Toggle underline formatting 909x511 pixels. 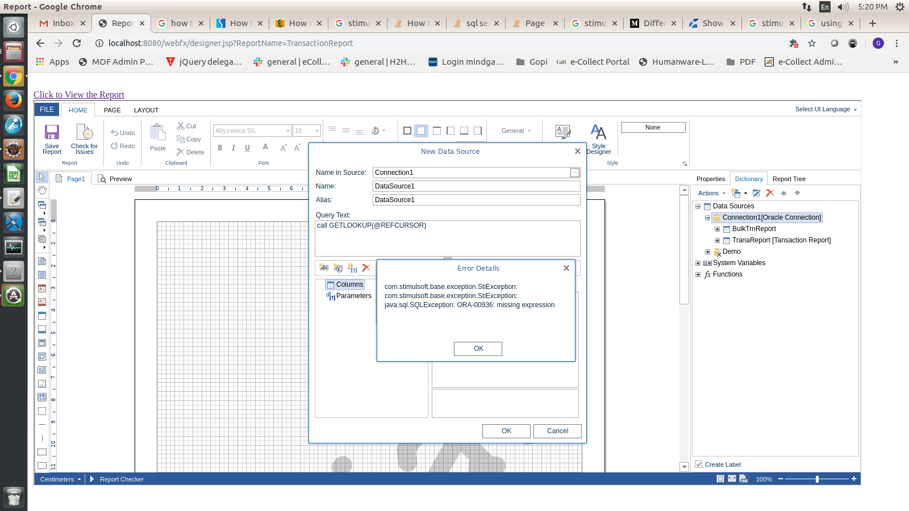(247, 148)
